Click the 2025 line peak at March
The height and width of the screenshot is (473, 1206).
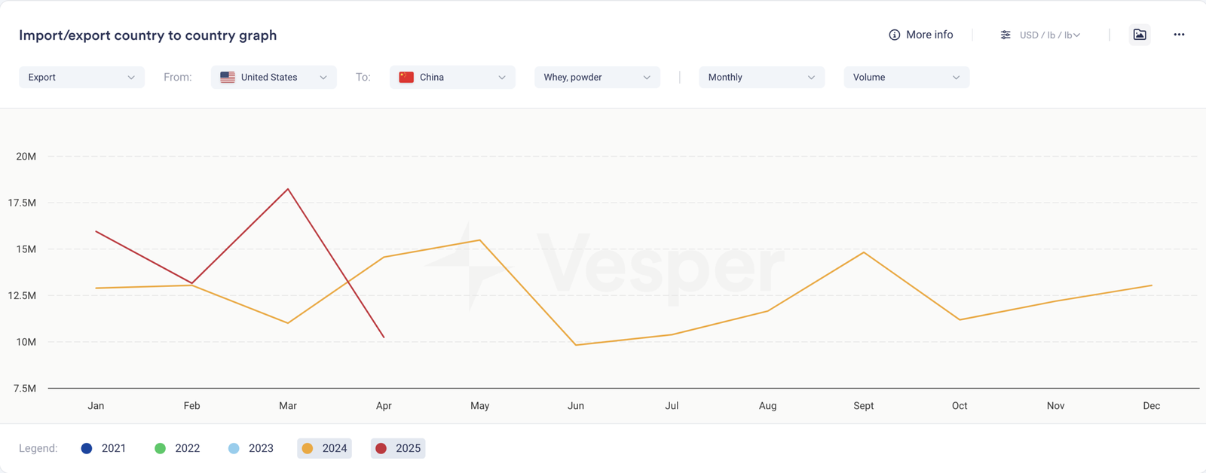point(288,189)
